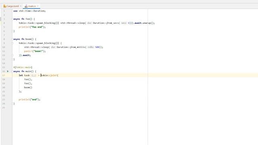This screenshot has width=258, height=145.
Task: Click line number 11 in gutter
Action: point(4,51)
